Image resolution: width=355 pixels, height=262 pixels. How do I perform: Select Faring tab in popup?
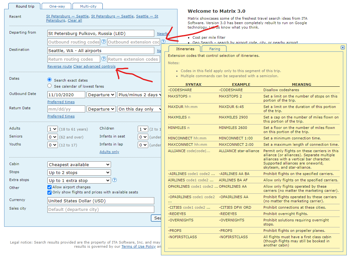pos(214,49)
